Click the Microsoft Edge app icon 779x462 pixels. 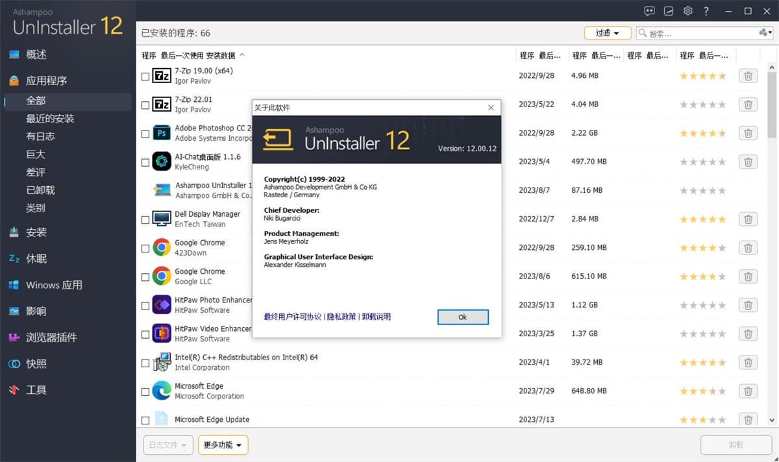point(162,391)
